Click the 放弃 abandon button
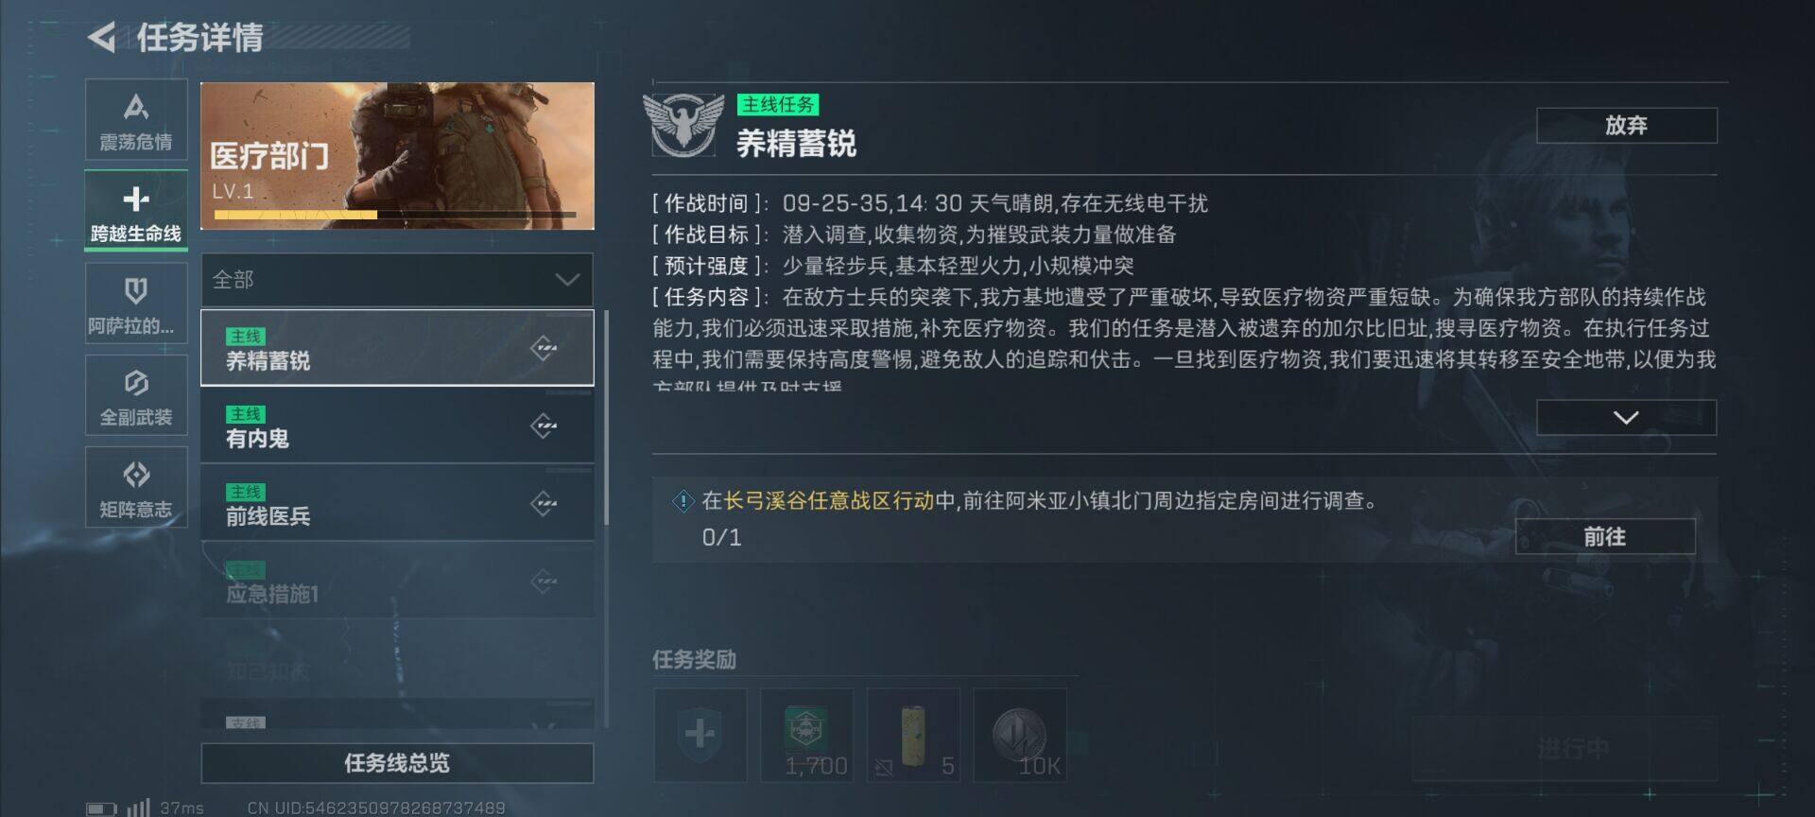Viewport: 1815px width, 817px height. (x=1626, y=125)
